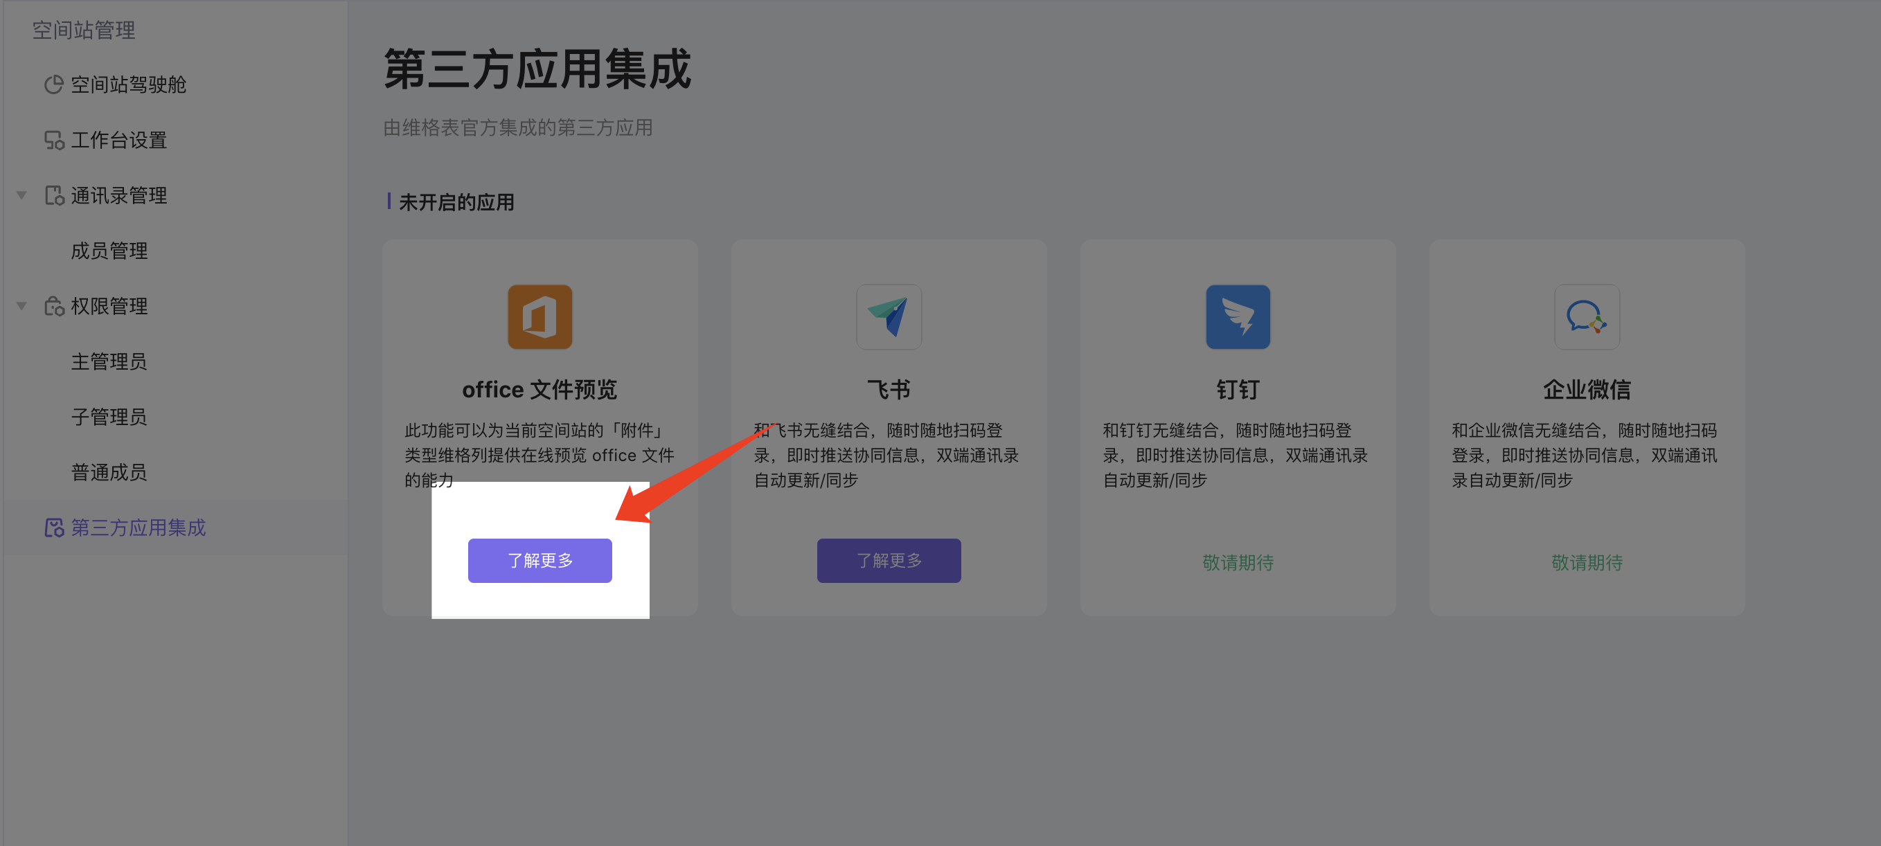Collapse the 通讯录管理 tree arrow

pyautogui.click(x=22, y=196)
